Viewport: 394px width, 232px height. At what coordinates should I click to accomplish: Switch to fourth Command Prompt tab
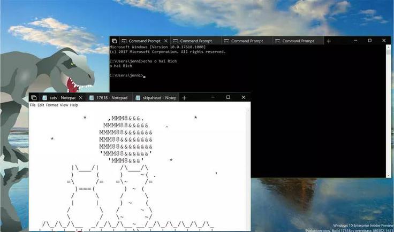[x=298, y=41]
